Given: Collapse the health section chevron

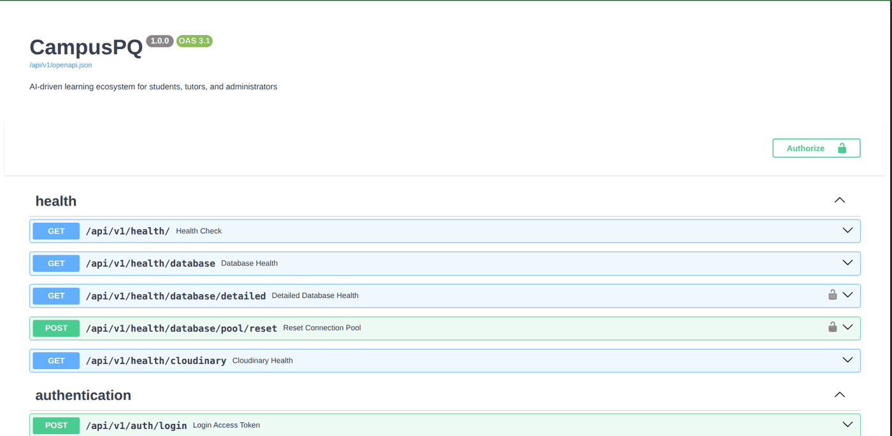Looking at the screenshot, I should click(840, 200).
